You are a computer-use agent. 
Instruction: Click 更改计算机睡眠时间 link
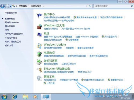click(x=99, y=56)
